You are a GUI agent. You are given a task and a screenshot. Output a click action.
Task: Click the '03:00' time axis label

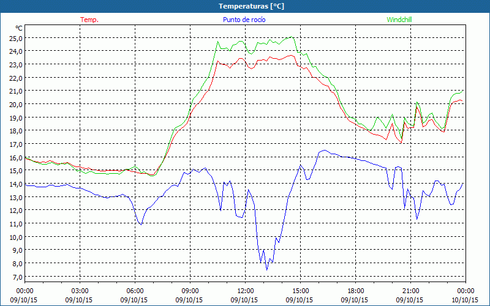click(80, 291)
